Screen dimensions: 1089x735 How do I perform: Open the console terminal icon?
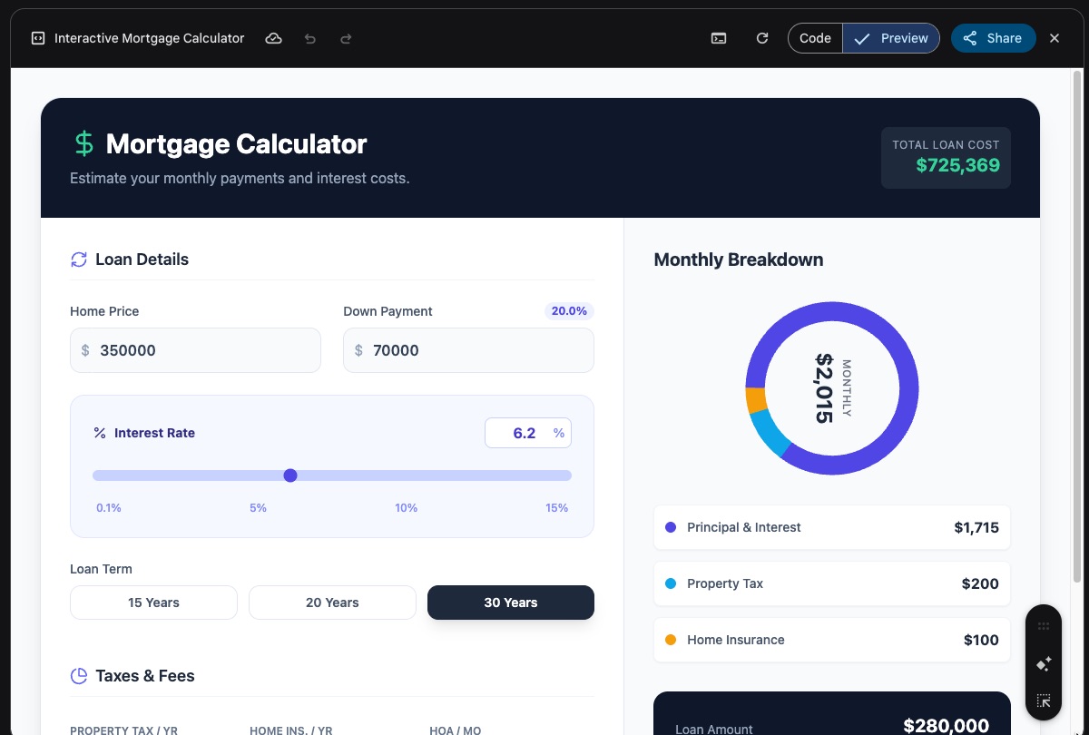pyautogui.click(x=719, y=38)
